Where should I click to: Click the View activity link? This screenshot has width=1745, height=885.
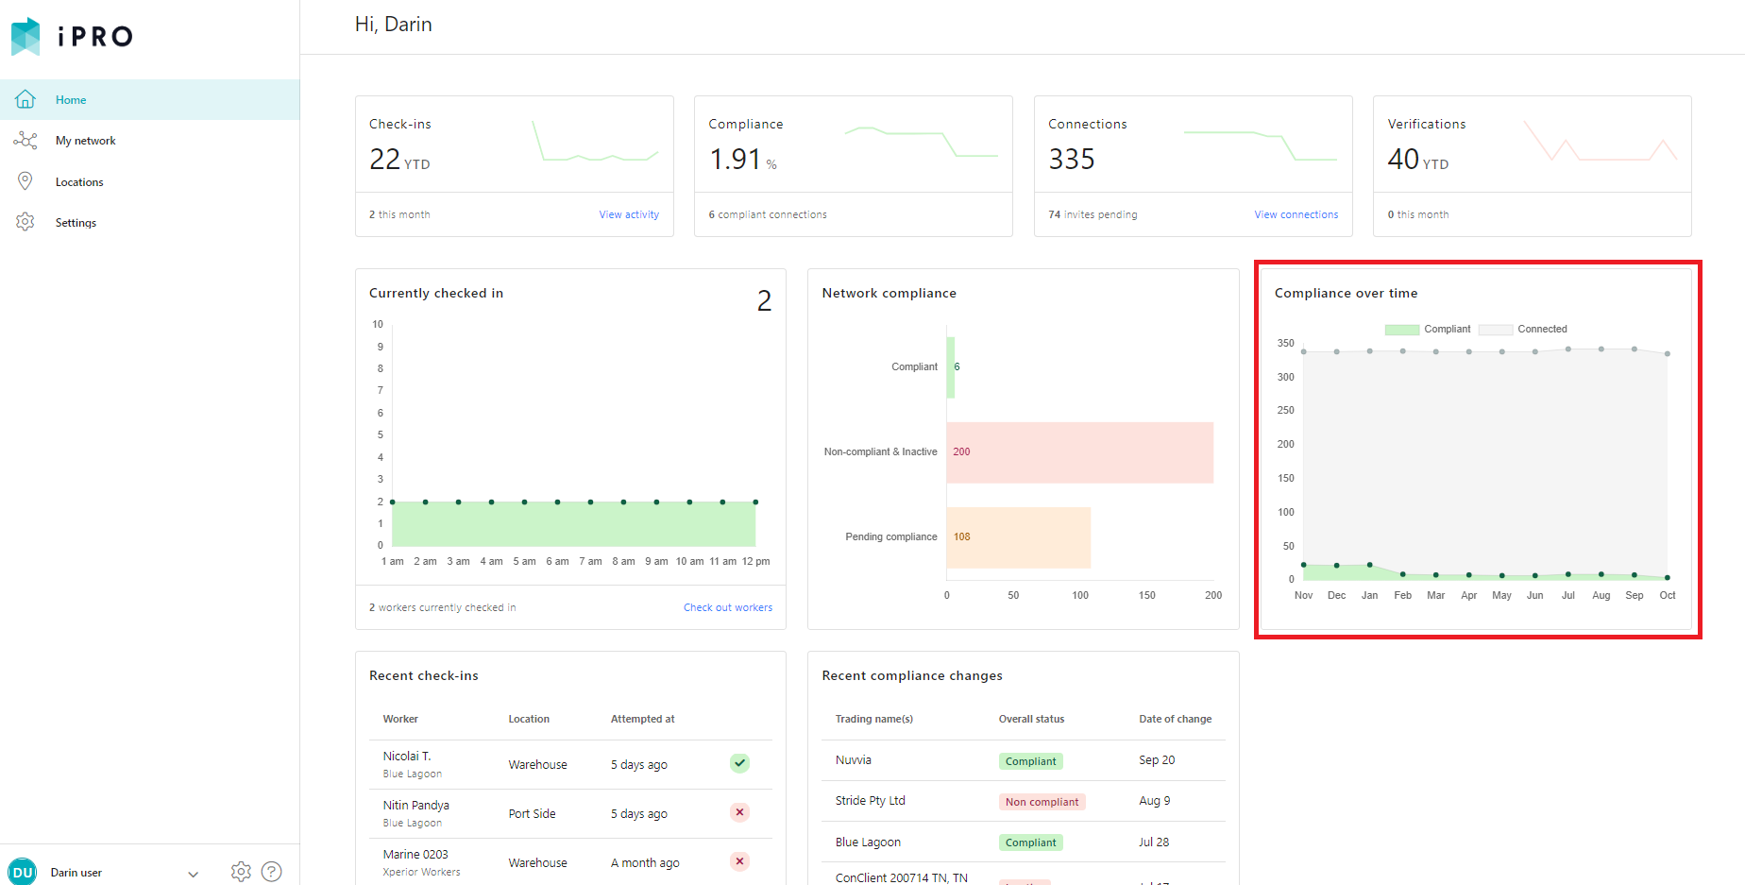(629, 214)
